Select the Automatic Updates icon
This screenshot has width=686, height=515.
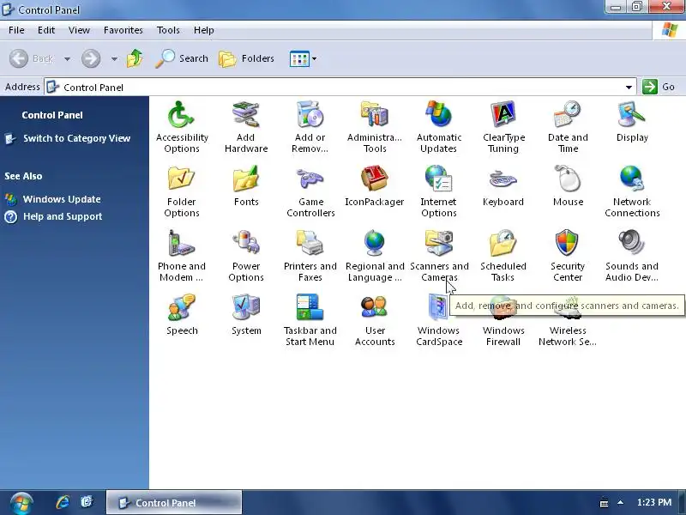439,114
